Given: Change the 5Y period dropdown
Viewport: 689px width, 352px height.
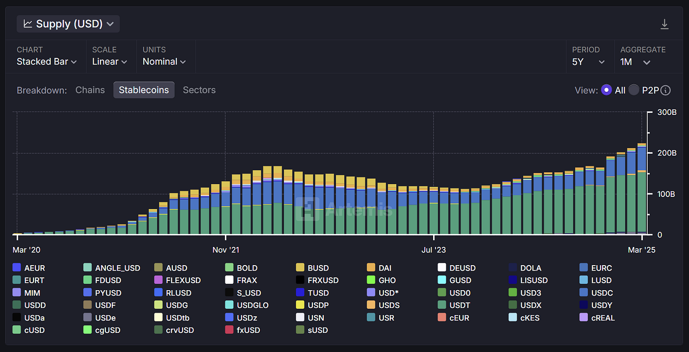Looking at the screenshot, I should coord(589,62).
